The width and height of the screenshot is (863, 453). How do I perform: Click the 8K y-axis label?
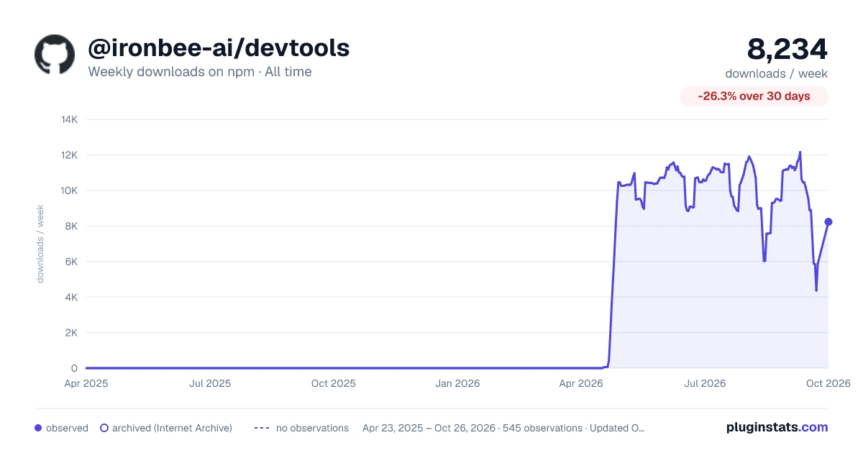click(x=72, y=226)
